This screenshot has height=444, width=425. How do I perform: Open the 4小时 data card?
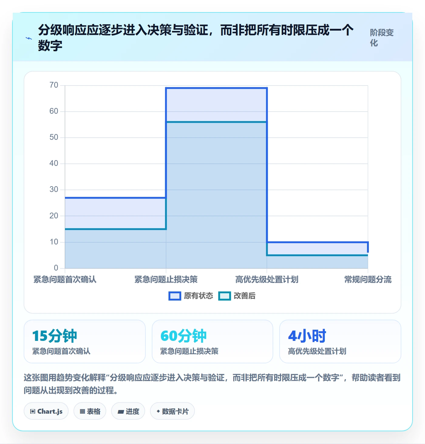coord(340,341)
